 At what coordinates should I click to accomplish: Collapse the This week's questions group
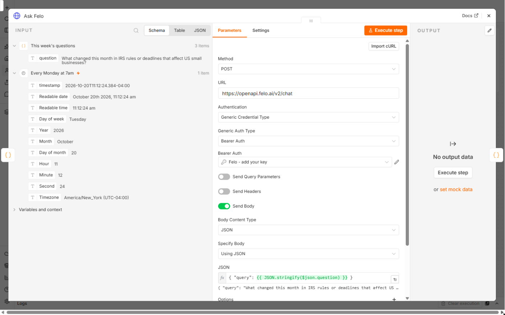click(14, 46)
